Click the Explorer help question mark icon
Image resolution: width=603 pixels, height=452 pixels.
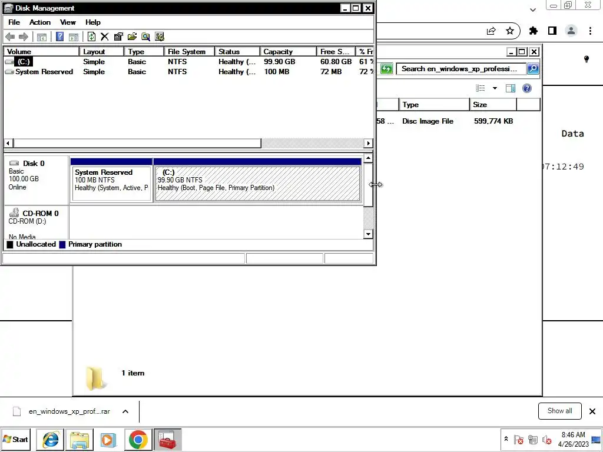tap(527, 88)
